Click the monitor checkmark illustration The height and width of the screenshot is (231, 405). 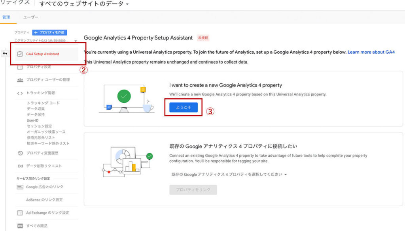tap(127, 98)
